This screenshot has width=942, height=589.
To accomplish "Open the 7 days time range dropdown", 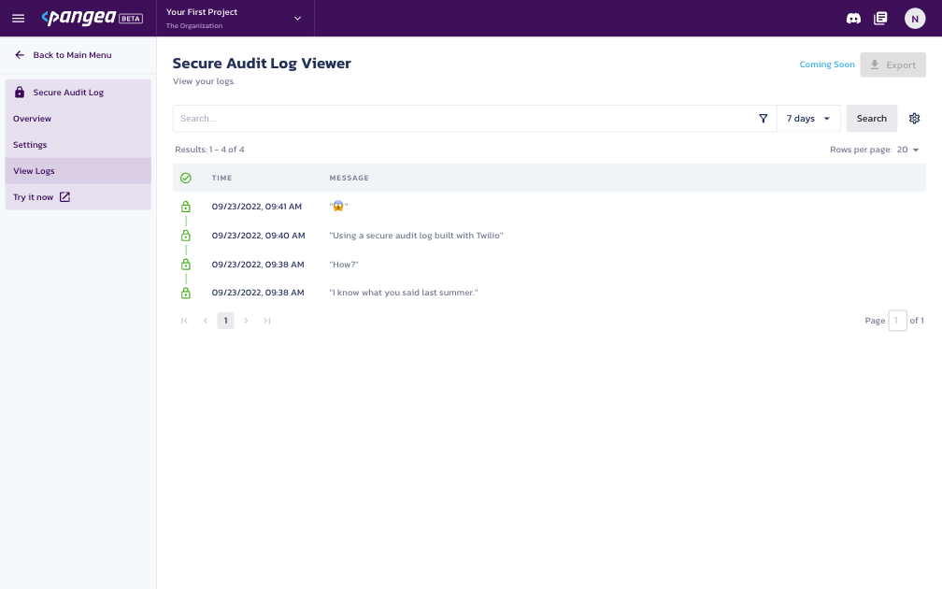I will [x=808, y=119].
